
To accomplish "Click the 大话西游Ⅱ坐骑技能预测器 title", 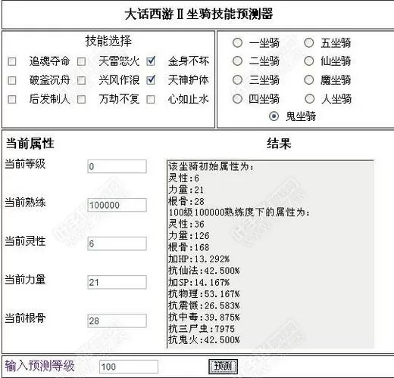I will (x=199, y=14).
